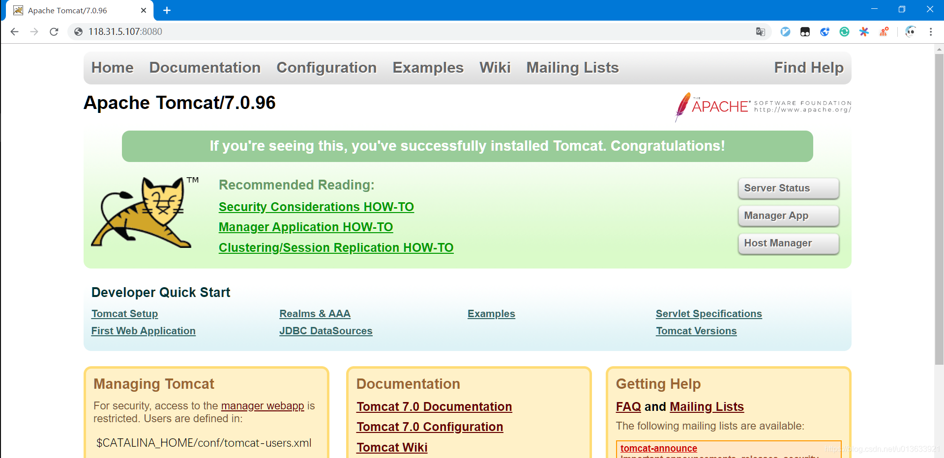Open Wiki in the navigation bar
The width and height of the screenshot is (944, 458).
point(495,68)
